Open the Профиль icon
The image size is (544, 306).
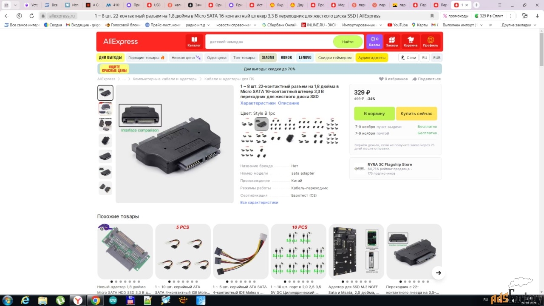(x=430, y=42)
